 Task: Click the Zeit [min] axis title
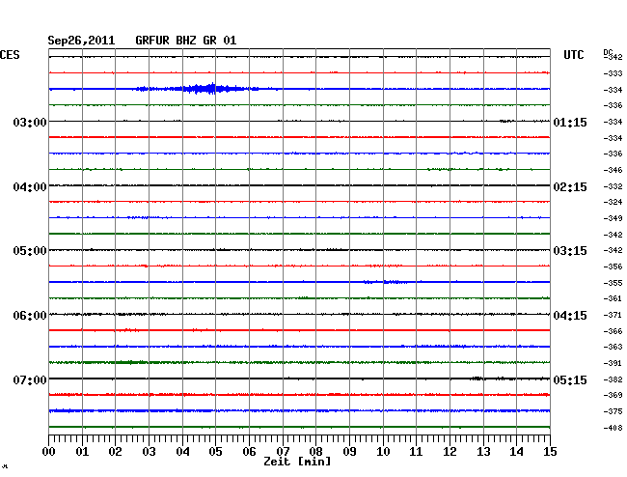pos(297,462)
